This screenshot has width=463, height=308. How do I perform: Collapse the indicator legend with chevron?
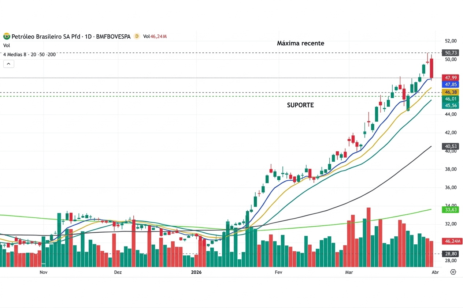click(9, 64)
